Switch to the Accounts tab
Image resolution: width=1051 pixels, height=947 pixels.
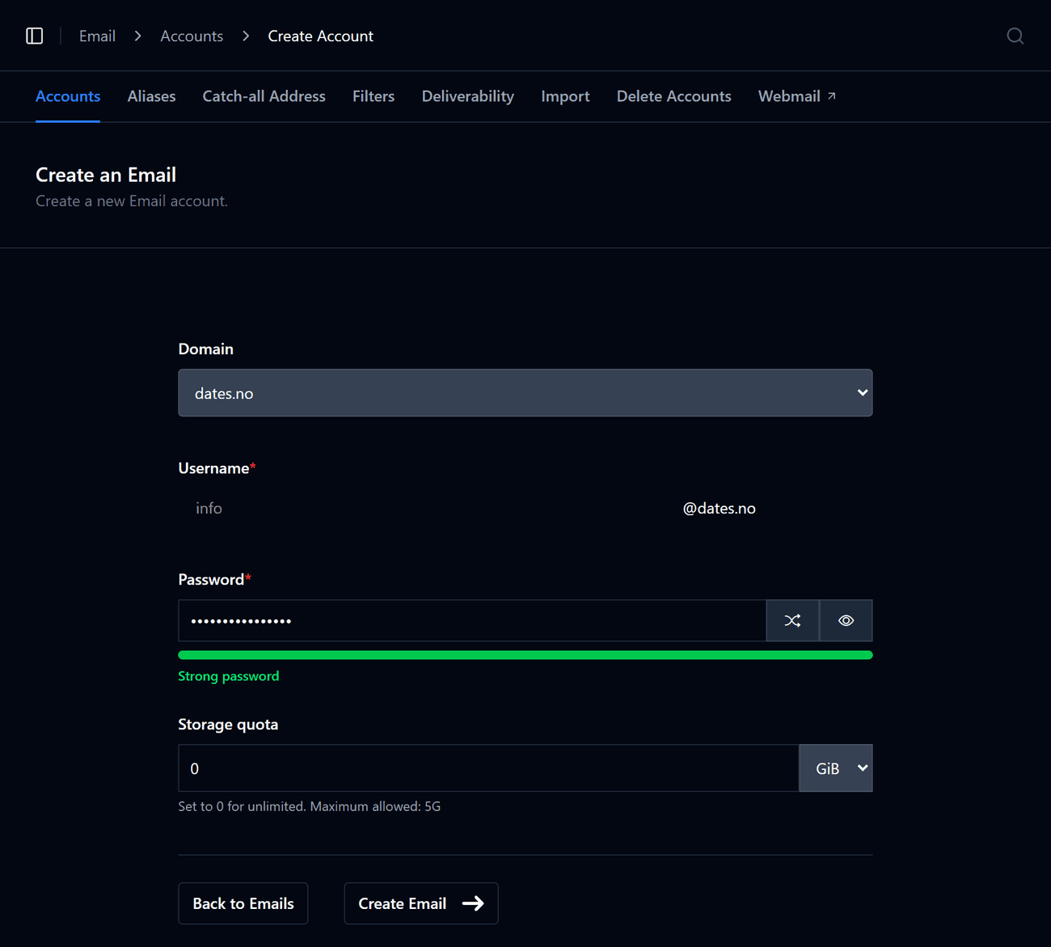tap(68, 96)
